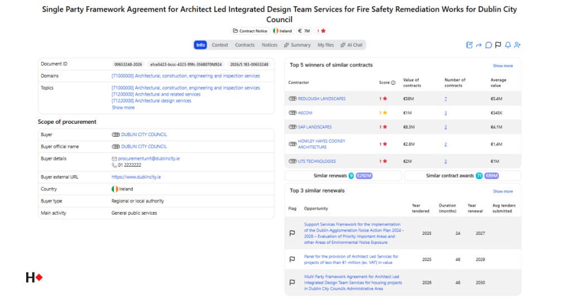This screenshot has height=299, width=571.
Task: Open Architectural and related services topic link
Action: [156, 94]
